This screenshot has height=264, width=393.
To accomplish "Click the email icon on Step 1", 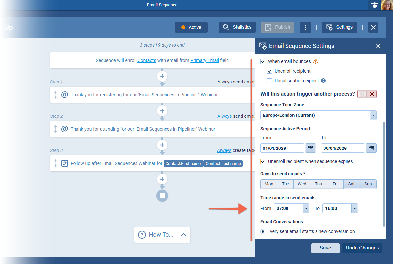I will pos(64,95).
